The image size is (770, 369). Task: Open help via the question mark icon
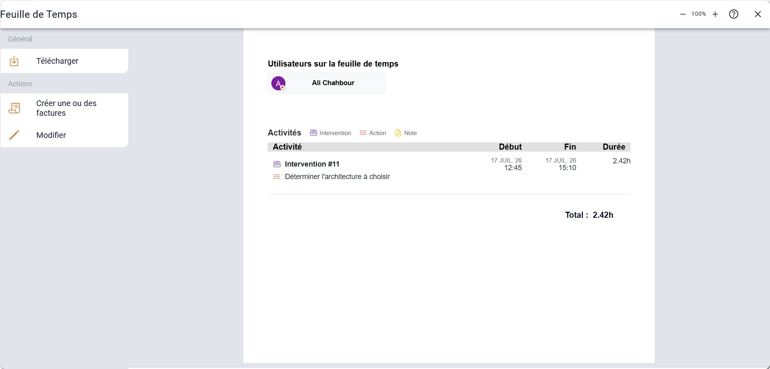pos(734,14)
